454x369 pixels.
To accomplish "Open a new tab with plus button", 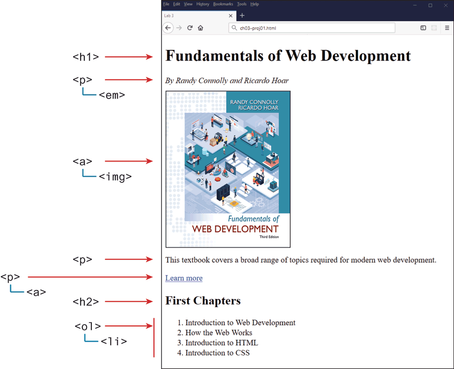I will pyautogui.click(x=242, y=16).
